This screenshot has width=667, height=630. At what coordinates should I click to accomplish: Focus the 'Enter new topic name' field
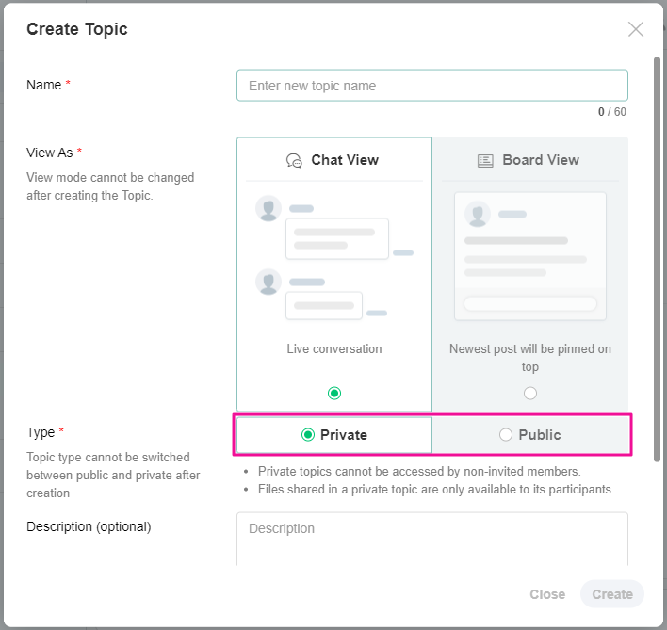(x=431, y=86)
